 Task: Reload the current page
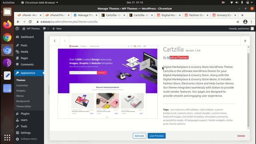[x=30, y=22]
